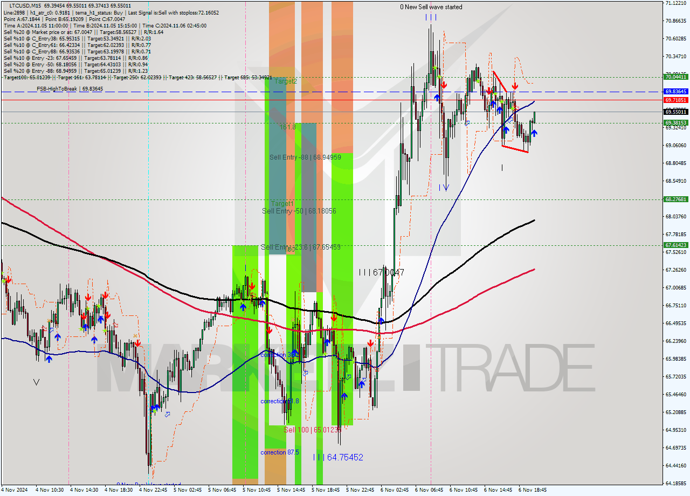Viewport: 690px width, 496px height.
Task: Select the 'Sell Entry -23.6 | 67.65459' label
Action: click(x=300, y=247)
